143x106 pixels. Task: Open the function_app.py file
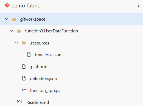pyautogui.click(x=45, y=91)
